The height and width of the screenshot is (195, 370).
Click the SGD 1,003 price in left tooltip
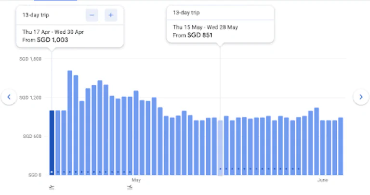coord(53,40)
